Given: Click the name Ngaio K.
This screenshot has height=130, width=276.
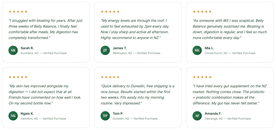Looking at the screenshot, I should 27,114.
